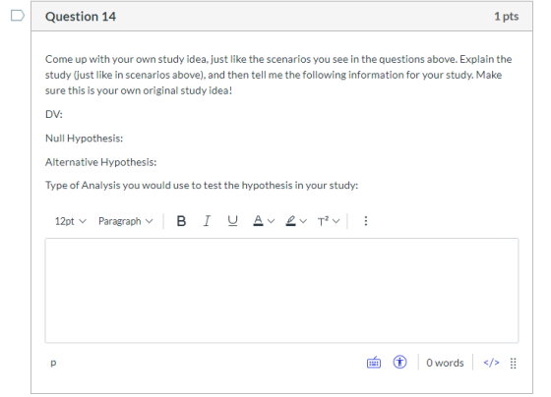Click the Type of Analysis prompt line
This screenshot has height=397, width=551.
tap(202, 185)
